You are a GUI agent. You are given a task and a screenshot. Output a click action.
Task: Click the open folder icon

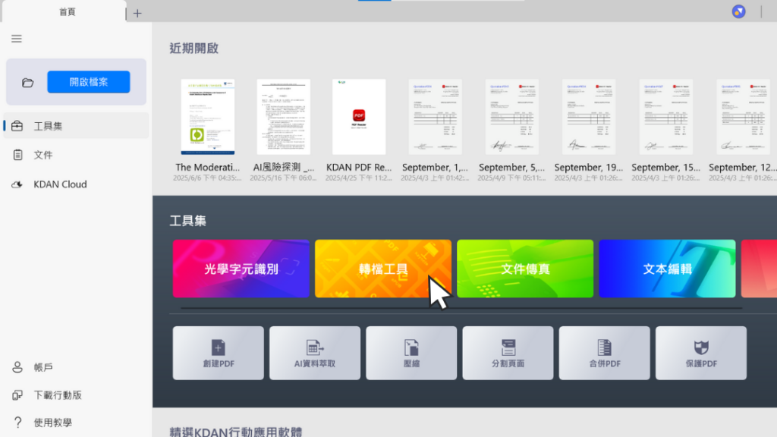click(x=28, y=82)
